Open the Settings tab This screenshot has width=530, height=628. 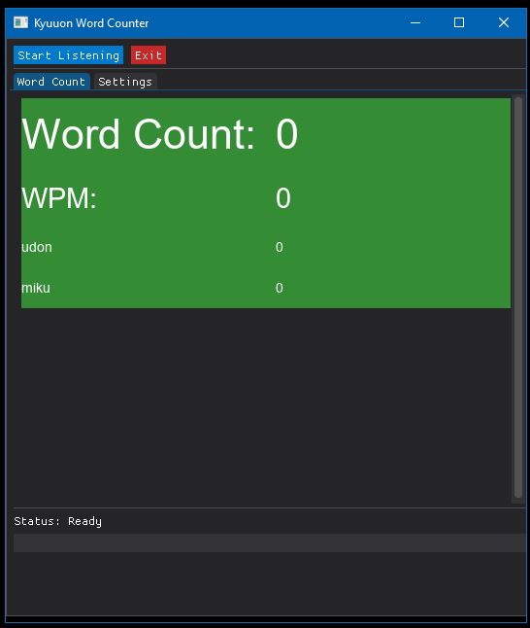click(125, 82)
